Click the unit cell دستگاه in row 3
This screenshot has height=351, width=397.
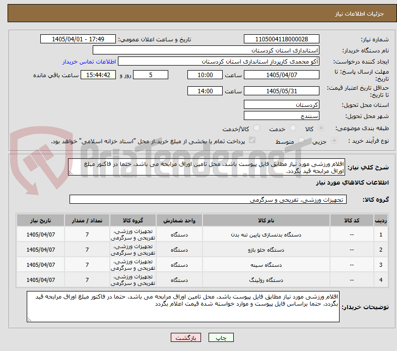coord(179,265)
